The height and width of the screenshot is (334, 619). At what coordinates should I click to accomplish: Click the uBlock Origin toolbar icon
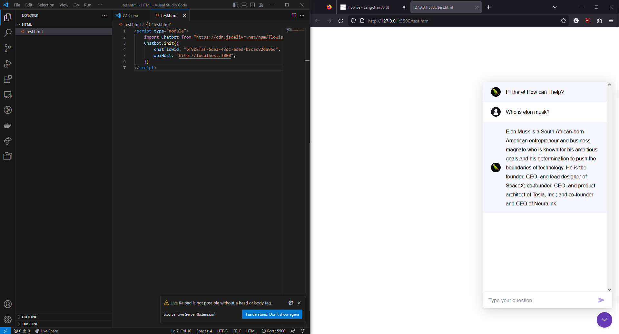[x=588, y=21]
